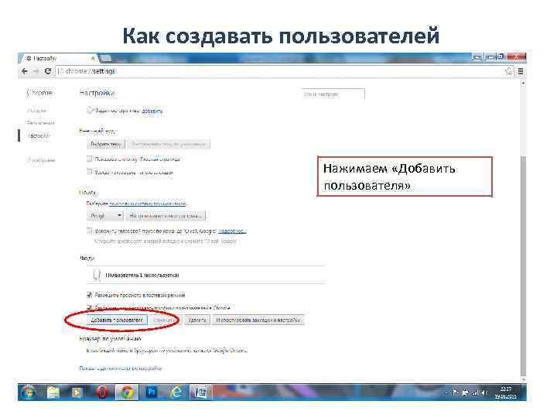This screenshot has width=557, height=418.
Task: Enable voice search О'кей Google checkbox
Action: point(90,231)
